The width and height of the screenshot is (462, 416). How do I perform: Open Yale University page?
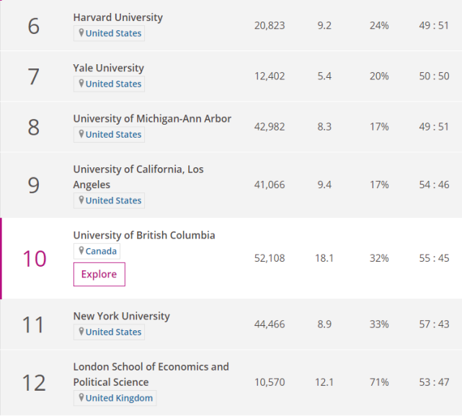pyautogui.click(x=109, y=68)
